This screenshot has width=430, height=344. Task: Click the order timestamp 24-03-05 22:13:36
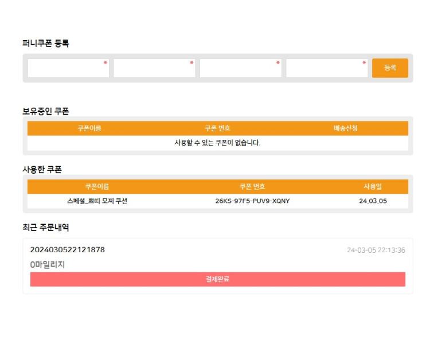pos(376,251)
